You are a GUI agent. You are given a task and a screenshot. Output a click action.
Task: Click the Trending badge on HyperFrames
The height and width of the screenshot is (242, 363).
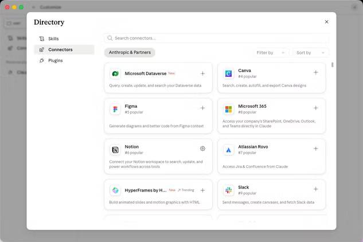coord(186,190)
